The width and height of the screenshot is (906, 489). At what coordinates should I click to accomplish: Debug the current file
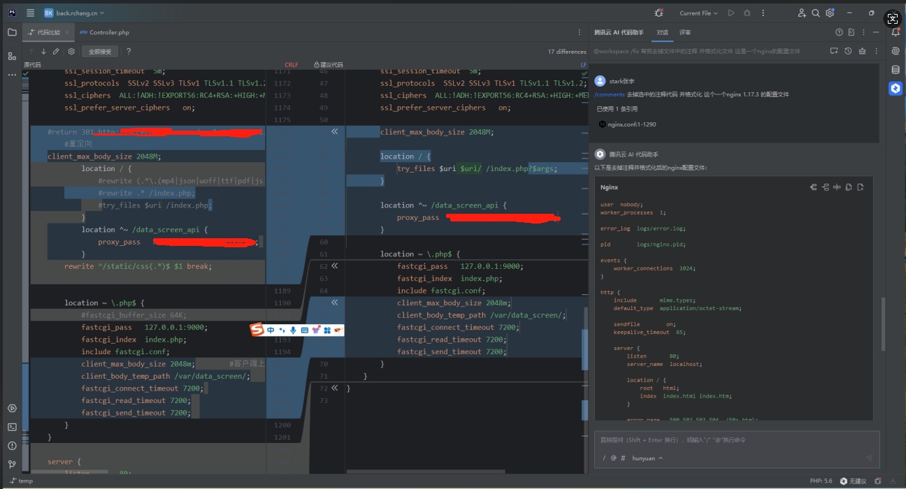[747, 13]
